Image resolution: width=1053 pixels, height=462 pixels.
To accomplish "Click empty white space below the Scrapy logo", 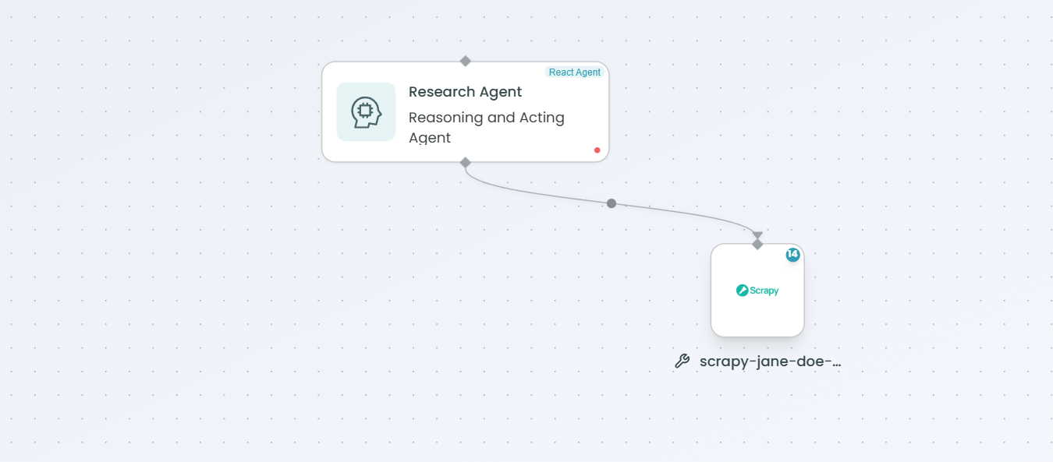I will click(757, 319).
